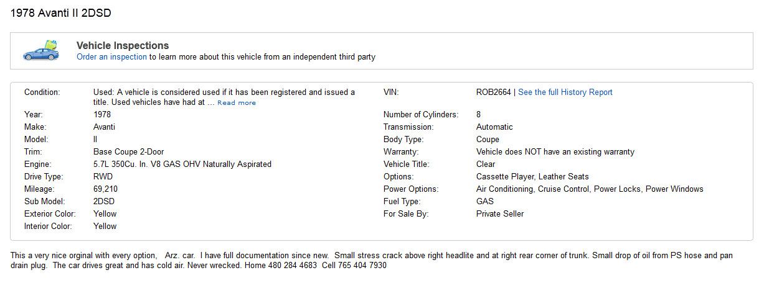Click the warranty status text

tap(555, 152)
